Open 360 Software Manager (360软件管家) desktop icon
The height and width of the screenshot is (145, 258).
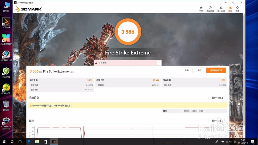click(x=6, y=39)
